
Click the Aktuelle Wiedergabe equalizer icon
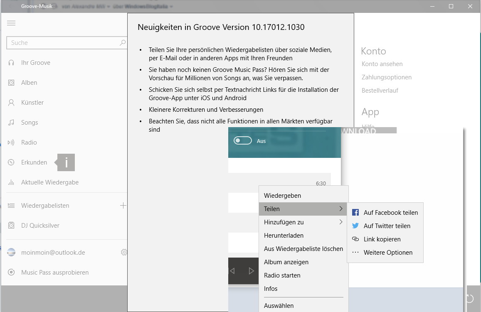pos(11,182)
